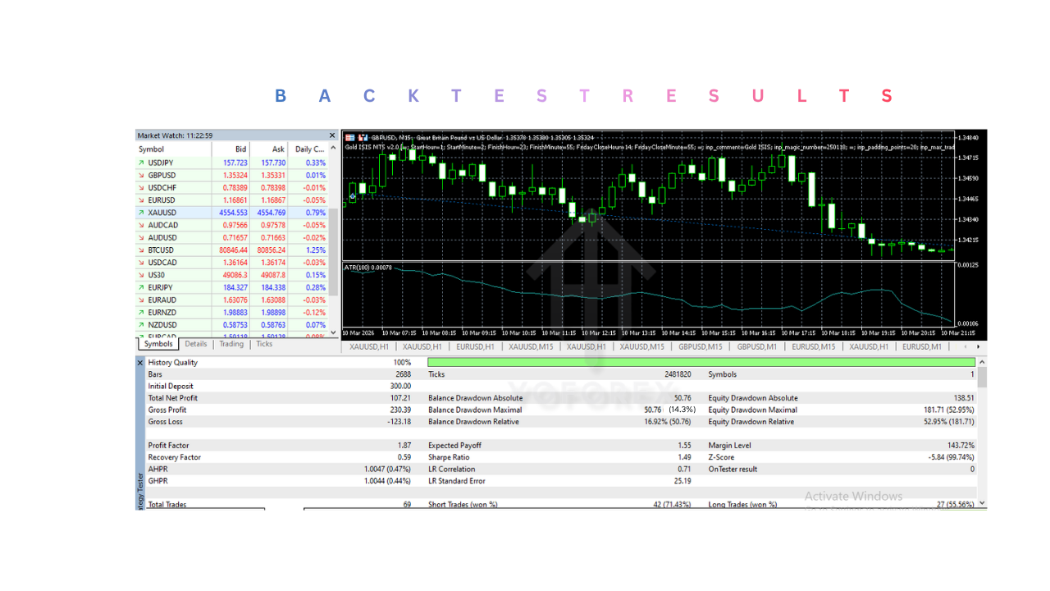Open the GBPUSD,M15 chart tab
The width and height of the screenshot is (1050, 591).
point(700,347)
